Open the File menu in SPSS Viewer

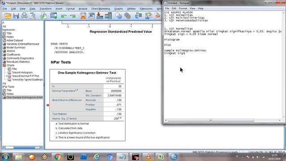point(4,9)
